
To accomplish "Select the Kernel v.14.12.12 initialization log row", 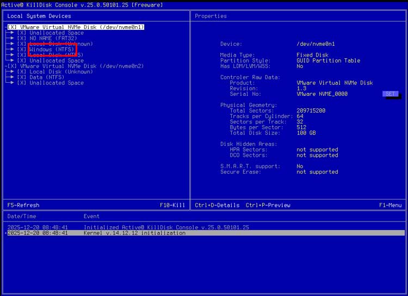I will [x=205, y=233].
